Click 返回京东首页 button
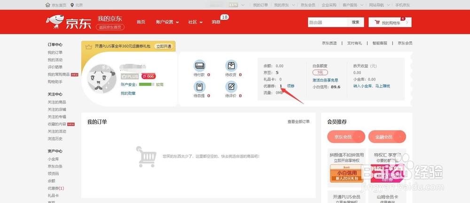The image size is (470, 203). click(x=110, y=27)
